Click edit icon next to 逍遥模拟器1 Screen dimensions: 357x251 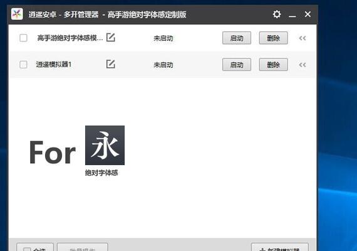pos(111,64)
